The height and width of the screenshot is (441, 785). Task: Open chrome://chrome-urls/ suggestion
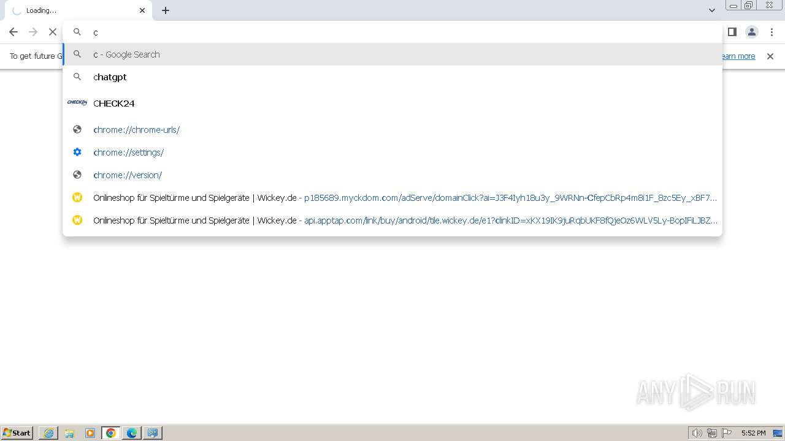click(392, 130)
